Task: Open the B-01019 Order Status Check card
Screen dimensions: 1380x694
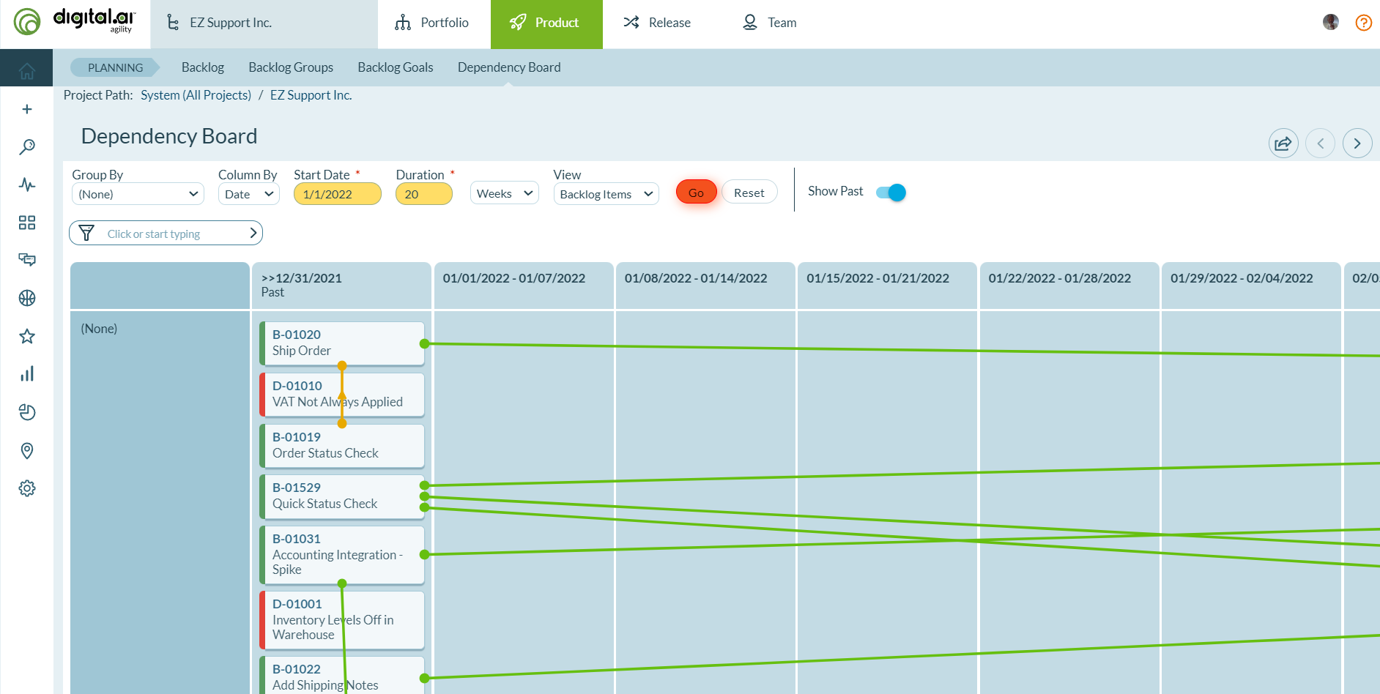Action: coord(342,446)
